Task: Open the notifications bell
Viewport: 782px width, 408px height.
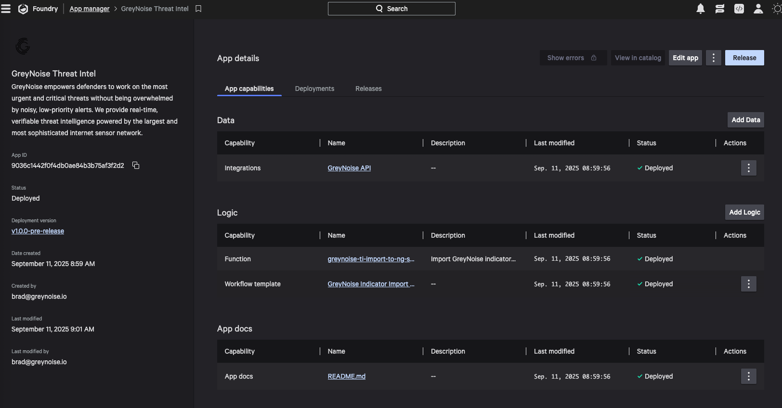Action: tap(701, 9)
